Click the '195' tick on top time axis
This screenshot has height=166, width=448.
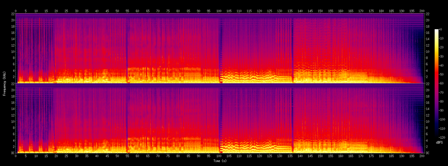pyautogui.click(x=412, y=11)
